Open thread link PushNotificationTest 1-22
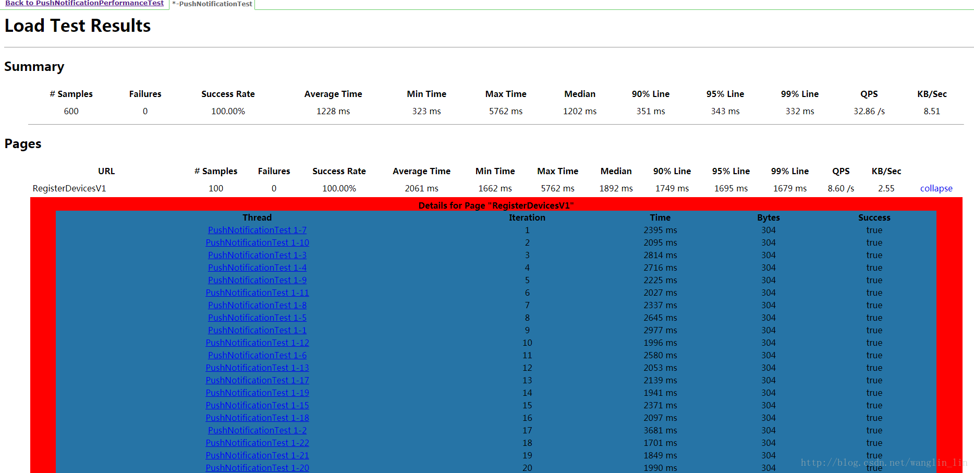 coord(257,443)
